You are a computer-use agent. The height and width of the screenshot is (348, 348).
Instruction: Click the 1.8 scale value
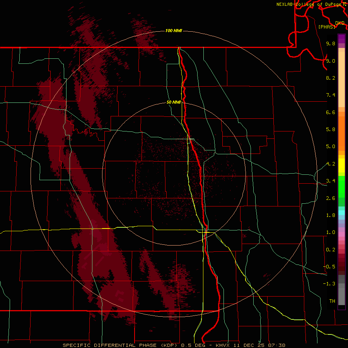coord(331,215)
